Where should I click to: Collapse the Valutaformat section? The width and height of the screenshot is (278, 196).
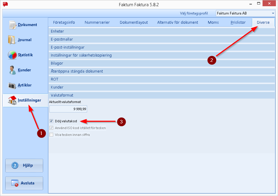(162, 95)
